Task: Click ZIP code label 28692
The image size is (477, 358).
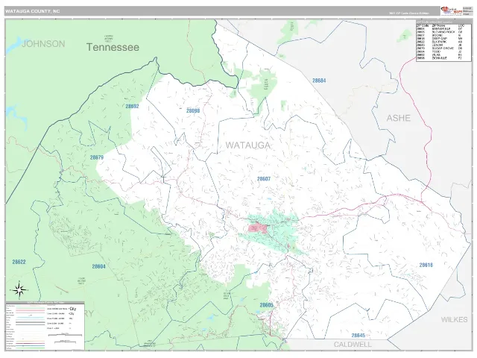Action: pos(132,106)
